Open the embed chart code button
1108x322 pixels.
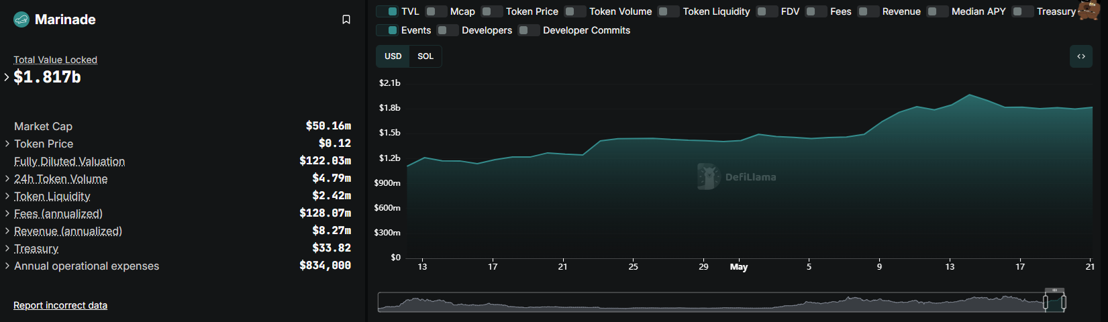coord(1081,56)
